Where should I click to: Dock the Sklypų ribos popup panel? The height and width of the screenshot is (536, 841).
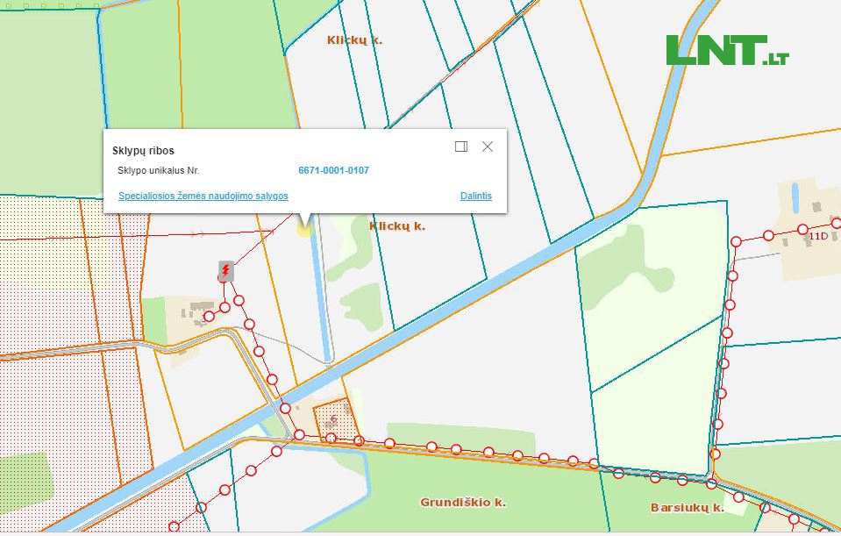(x=461, y=147)
